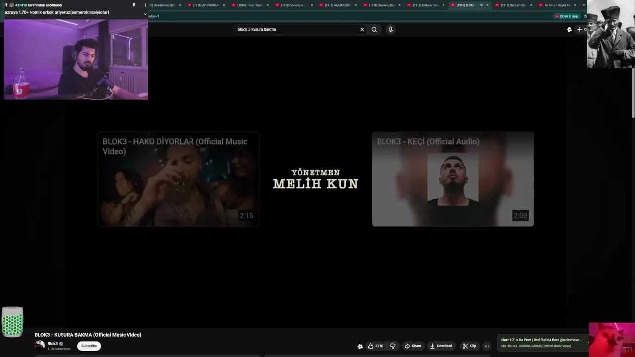Screen dimensions: 635x357
Task: Open suggested video HAKO DİYORLAR card
Action: pyautogui.click(x=179, y=179)
